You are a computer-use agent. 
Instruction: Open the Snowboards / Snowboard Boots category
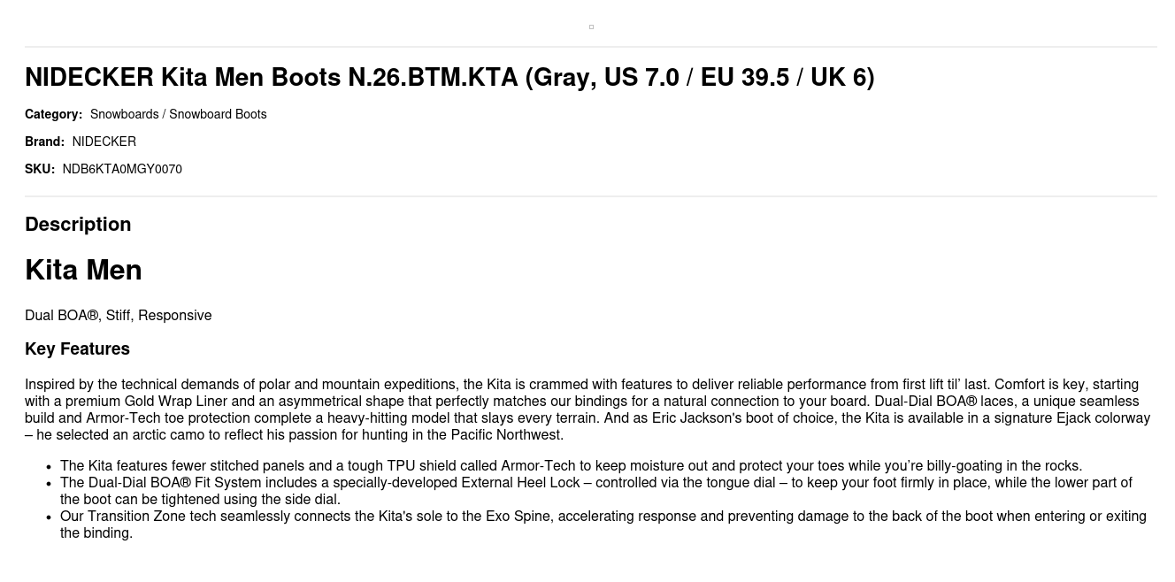click(178, 114)
